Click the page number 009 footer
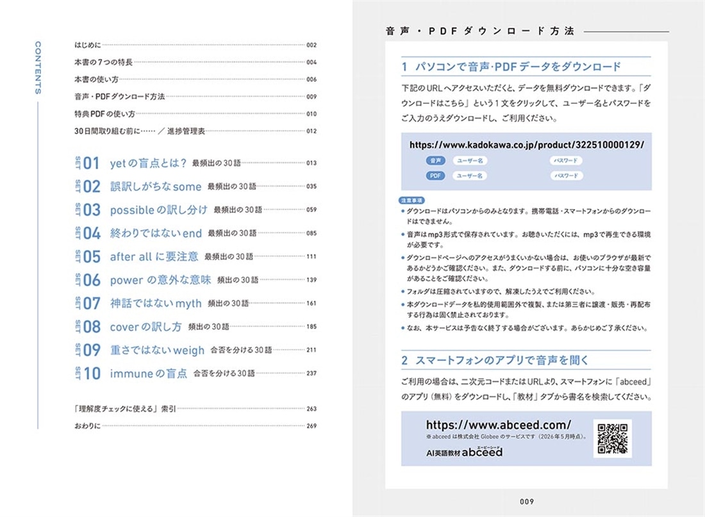Viewport: 705px width, 517px height. tap(526, 501)
